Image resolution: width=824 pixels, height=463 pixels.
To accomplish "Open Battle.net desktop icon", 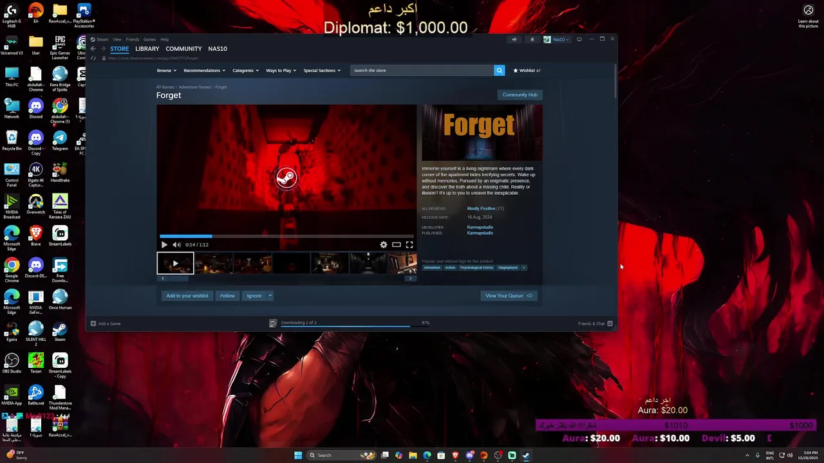I will 36,395.
